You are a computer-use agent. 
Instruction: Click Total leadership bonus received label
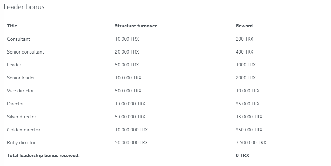pos(43,155)
